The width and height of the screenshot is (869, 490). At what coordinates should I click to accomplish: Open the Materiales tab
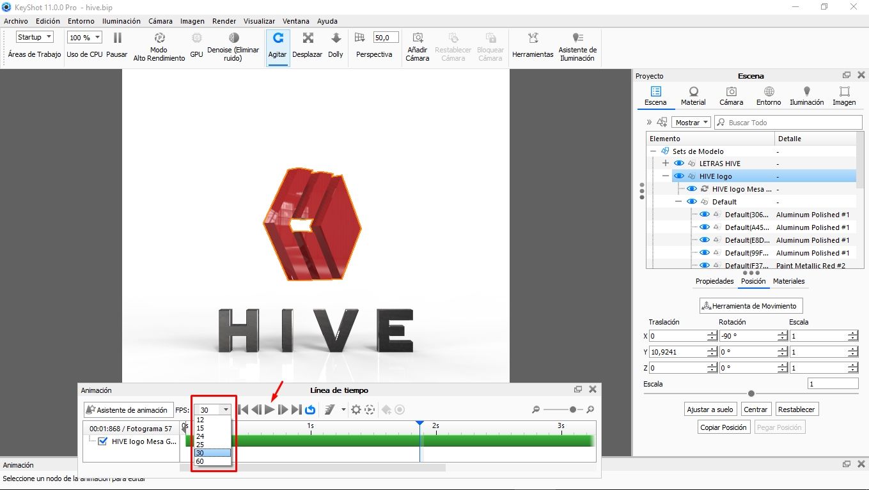pos(788,281)
